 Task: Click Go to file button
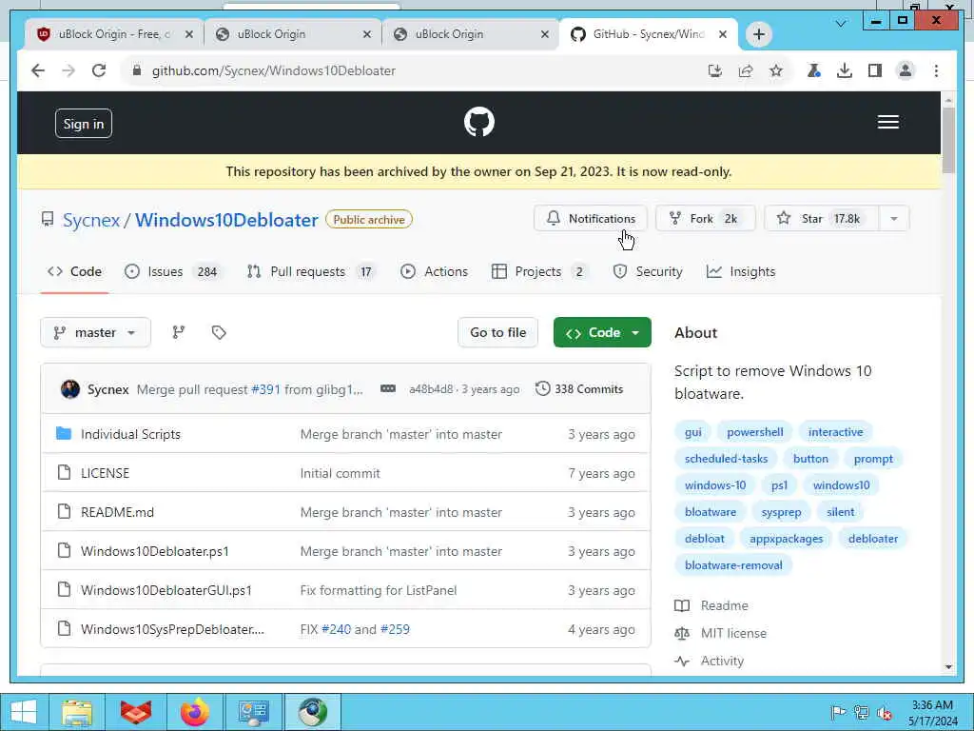(497, 332)
